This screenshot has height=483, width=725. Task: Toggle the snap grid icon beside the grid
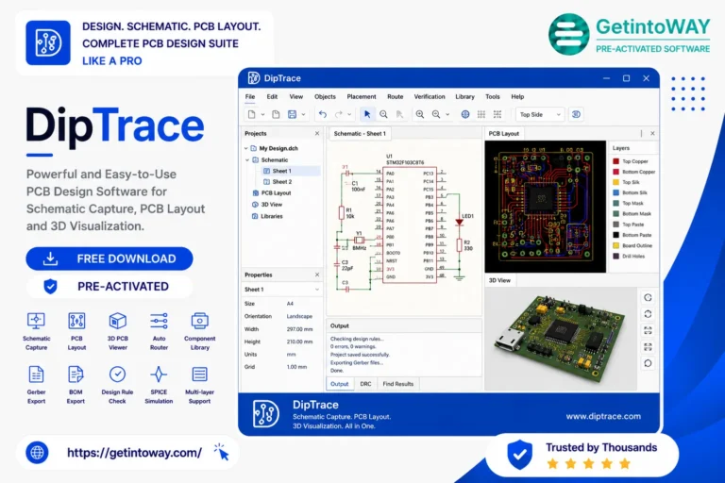(x=497, y=114)
